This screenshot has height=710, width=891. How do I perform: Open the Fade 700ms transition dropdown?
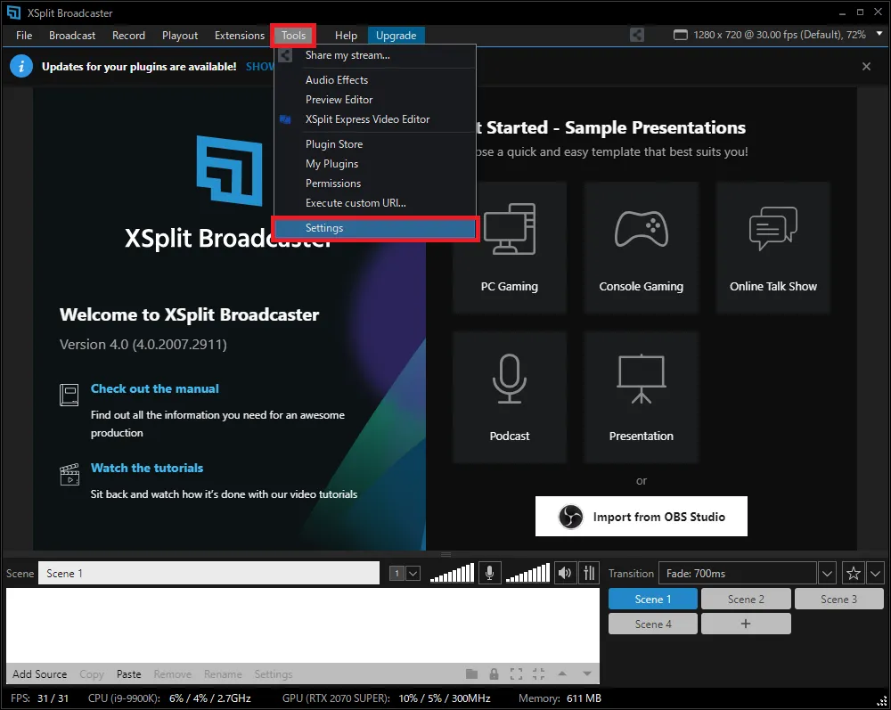point(827,574)
